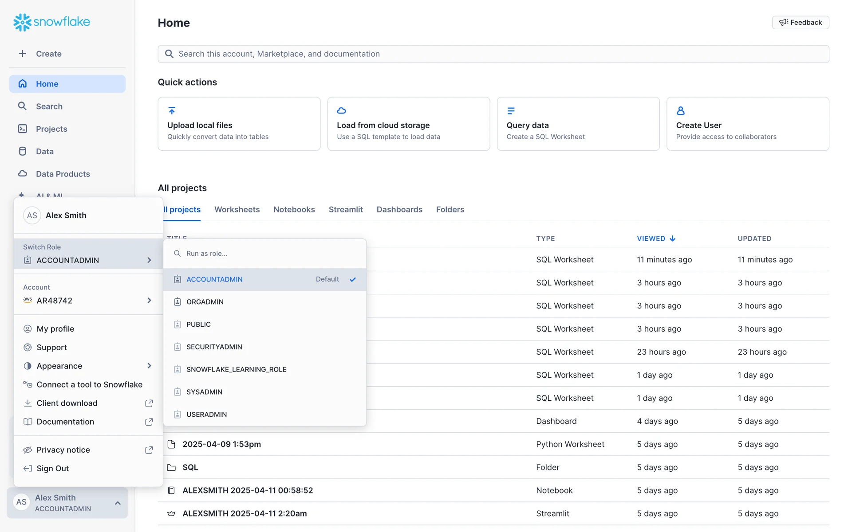Click the Upload local files arrow icon
This screenshot has height=532, width=852.
tap(172, 110)
